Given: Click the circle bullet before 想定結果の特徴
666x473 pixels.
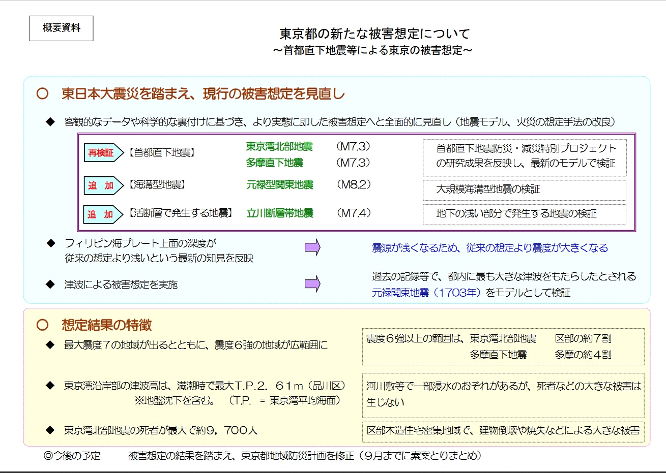Looking at the screenshot, I should point(43,325).
